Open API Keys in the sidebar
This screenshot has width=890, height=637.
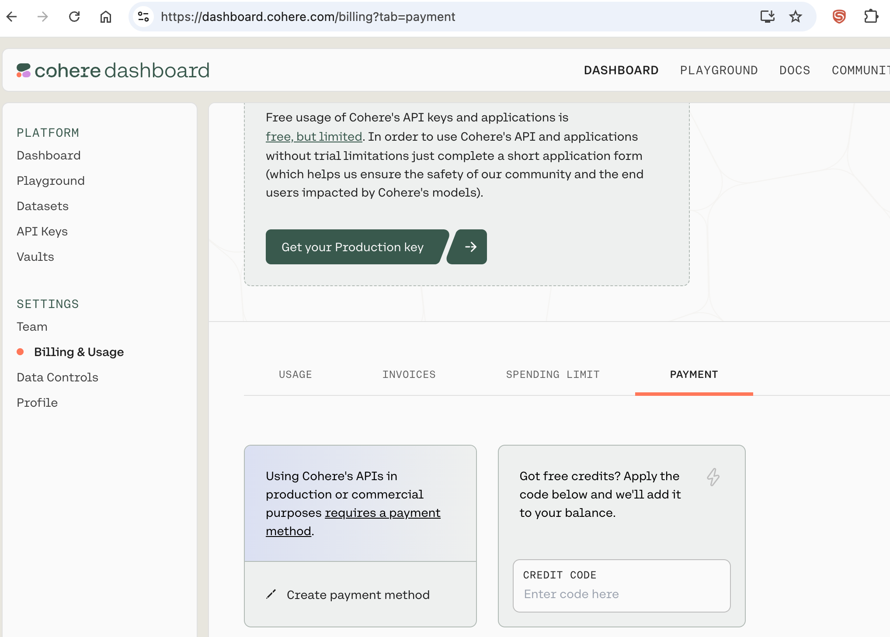pos(42,232)
